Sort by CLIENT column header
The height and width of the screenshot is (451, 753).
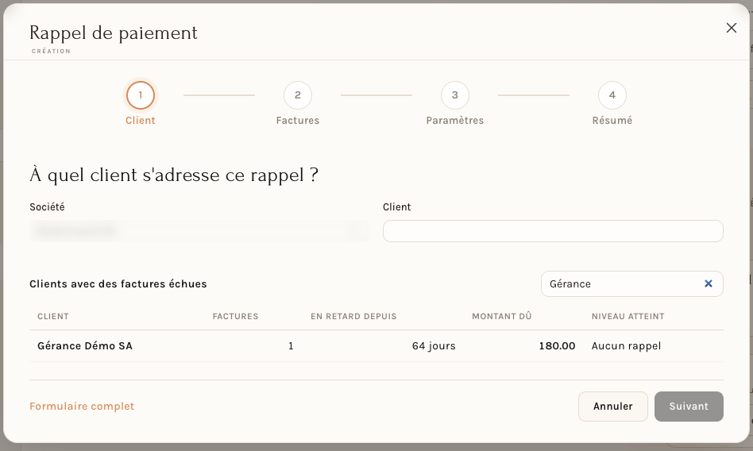pyautogui.click(x=53, y=316)
